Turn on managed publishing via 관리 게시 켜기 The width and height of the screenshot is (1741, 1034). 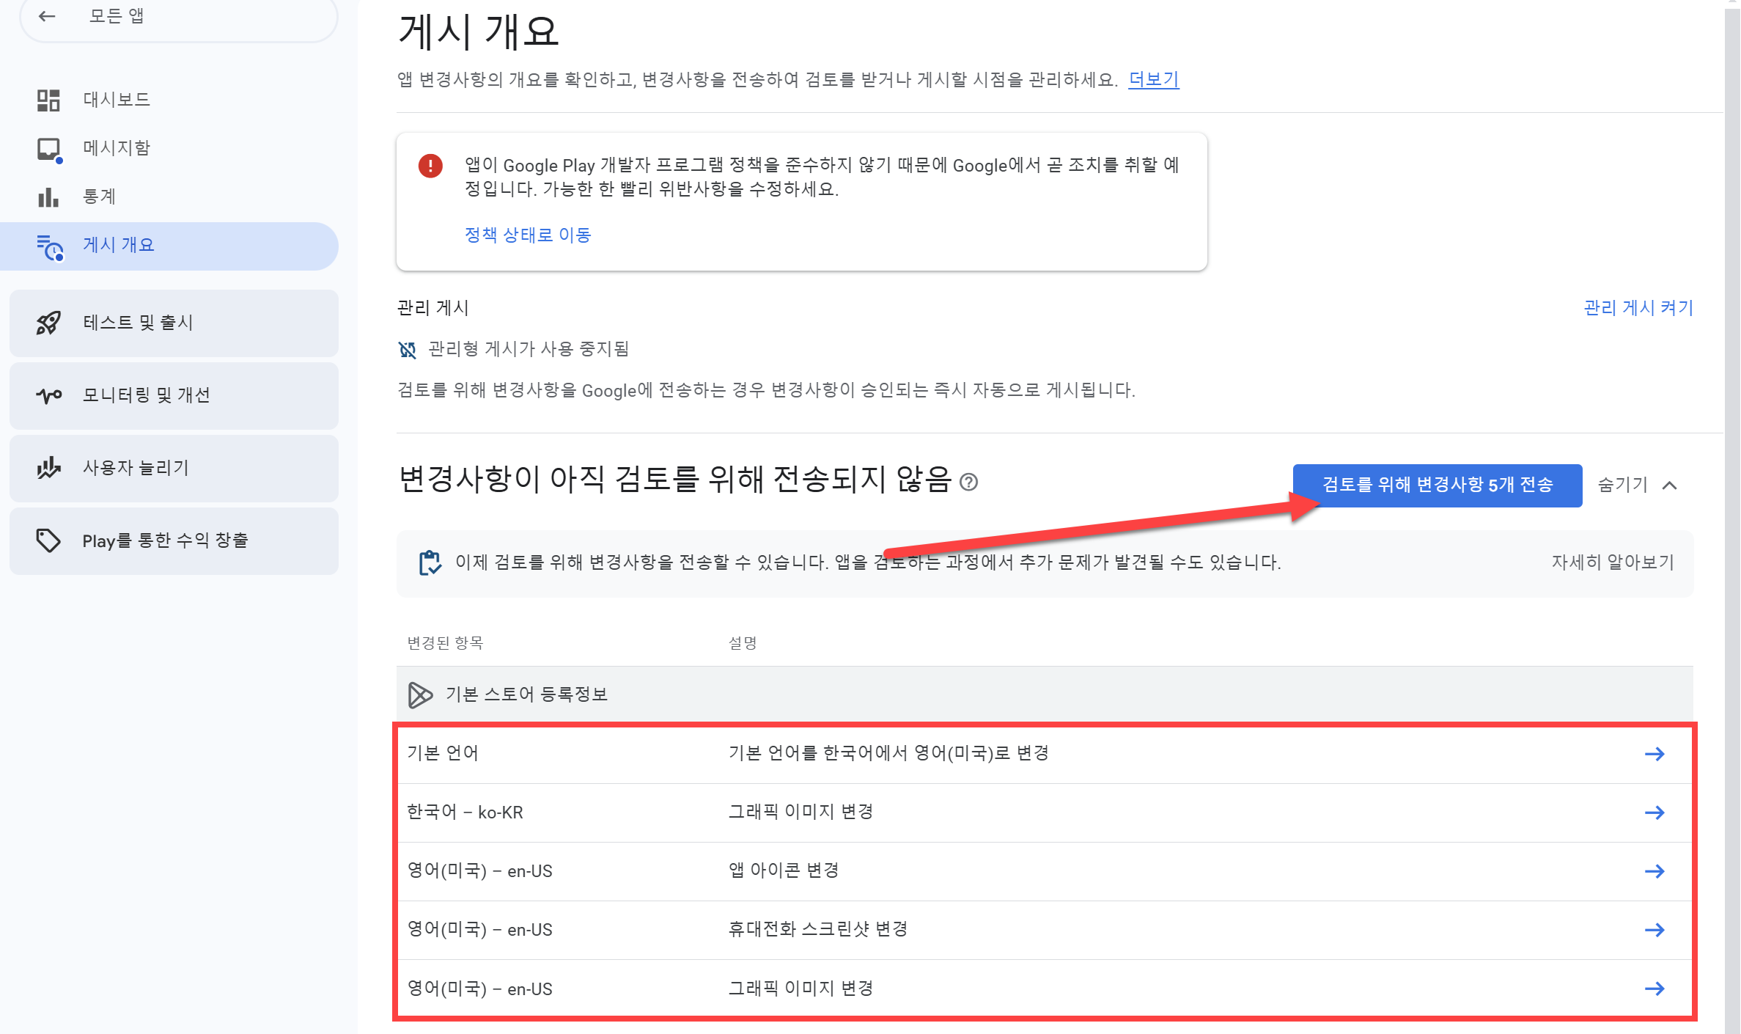click(1638, 308)
